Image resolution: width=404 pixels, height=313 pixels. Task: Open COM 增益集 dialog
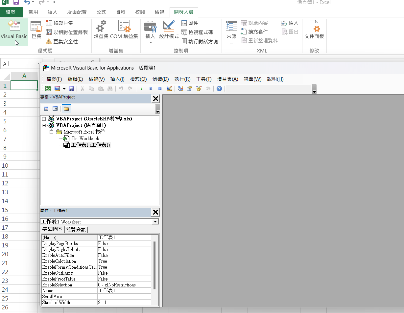(x=124, y=30)
